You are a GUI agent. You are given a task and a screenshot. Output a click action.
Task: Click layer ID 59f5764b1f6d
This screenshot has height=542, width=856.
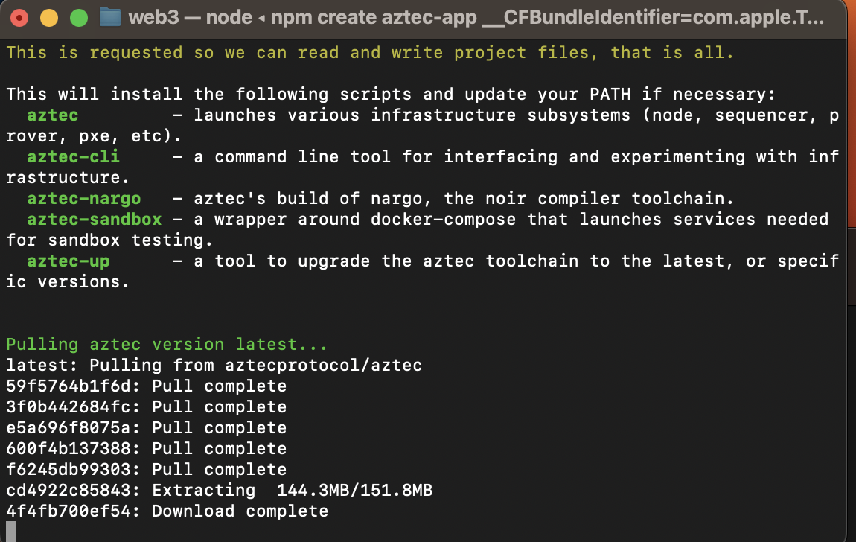[68, 386]
